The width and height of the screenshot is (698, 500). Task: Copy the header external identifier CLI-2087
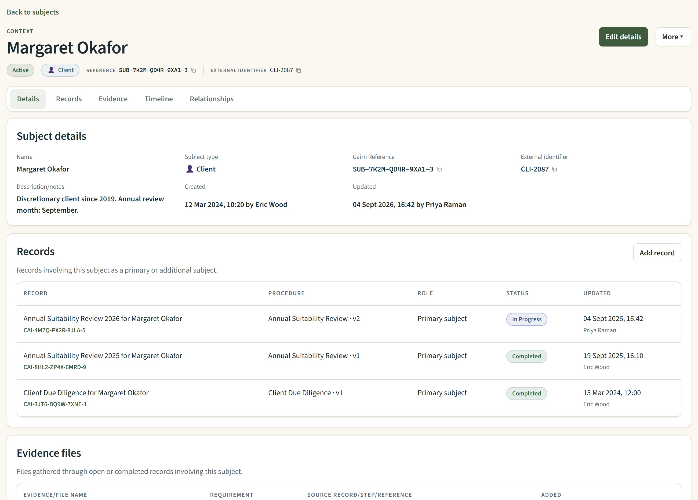coord(299,70)
